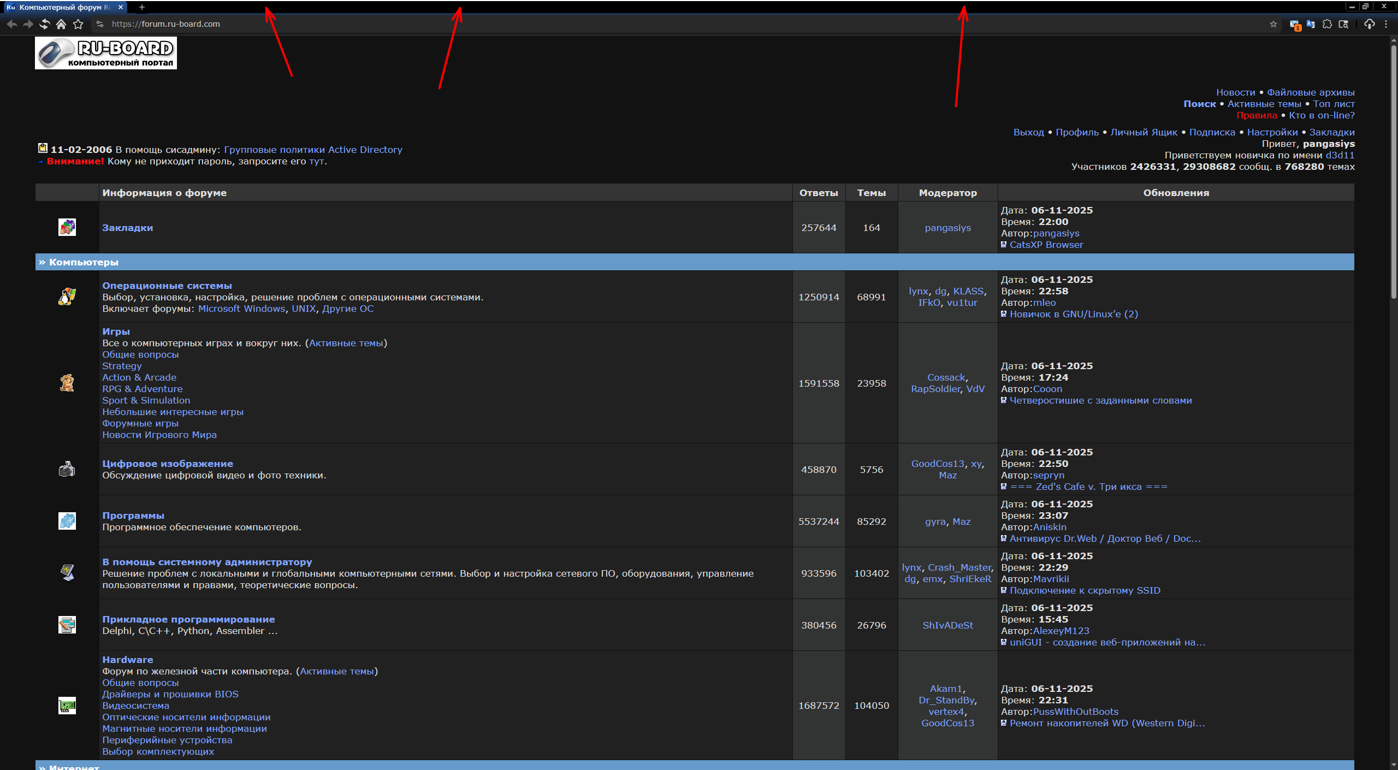
Task: Open the translate extension icon
Action: coord(1311,24)
